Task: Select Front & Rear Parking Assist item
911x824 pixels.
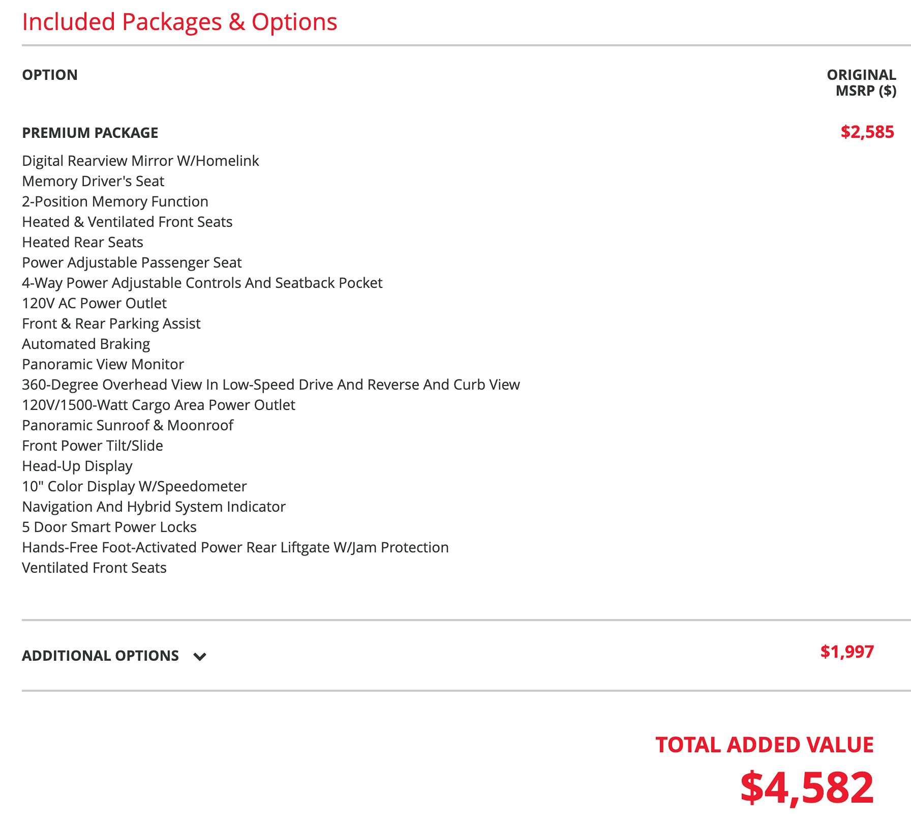Action: click(111, 323)
